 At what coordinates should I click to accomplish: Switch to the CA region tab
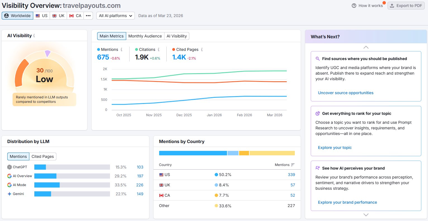[x=75, y=16]
